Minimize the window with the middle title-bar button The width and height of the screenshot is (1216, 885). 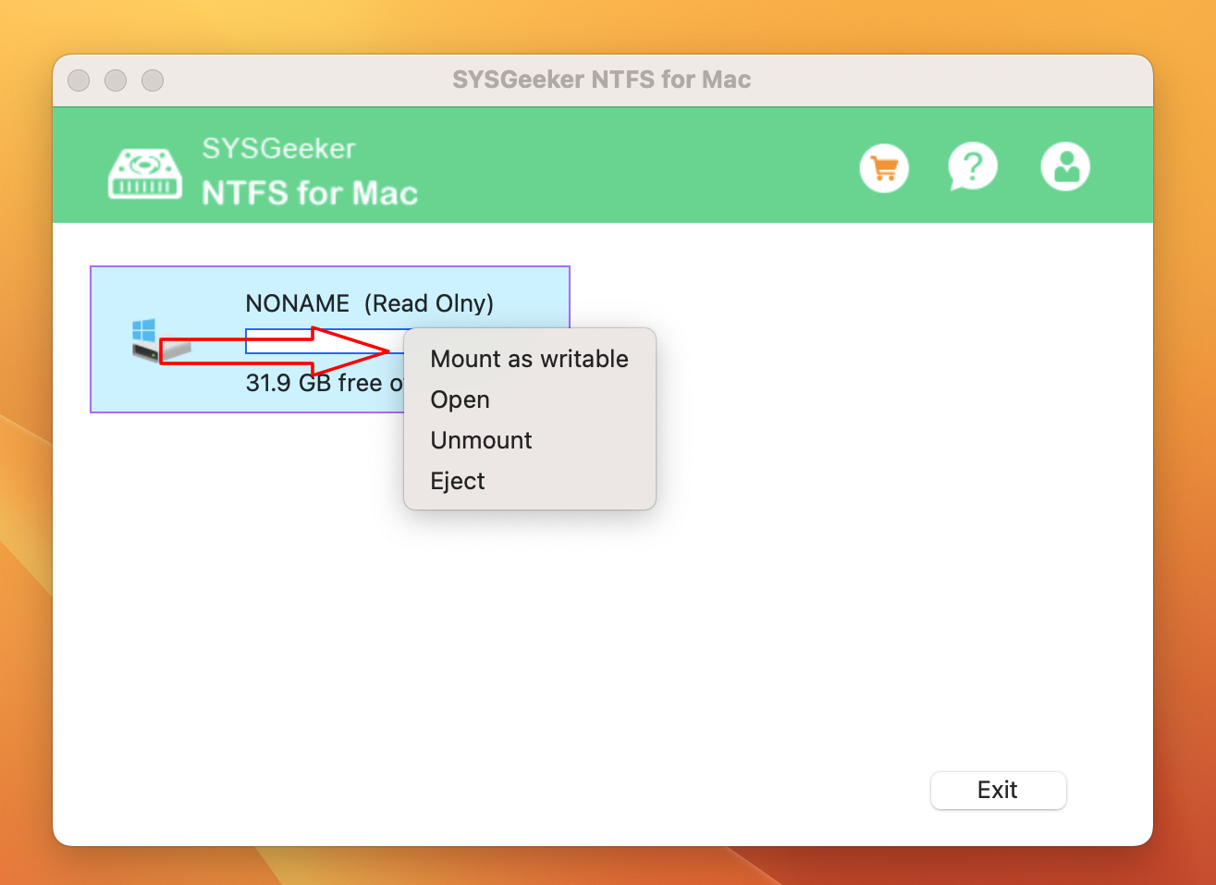pos(116,80)
